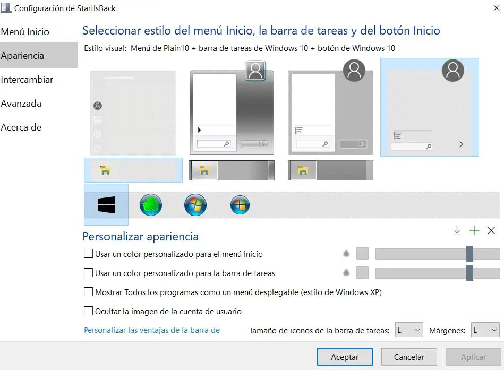This screenshot has width=504, height=370.
Task: Click the barra de tareas opacity slider
Action: coord(438,273)
